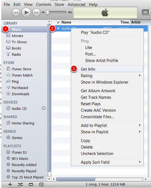Open Movies in the Library sidebar

17,36
